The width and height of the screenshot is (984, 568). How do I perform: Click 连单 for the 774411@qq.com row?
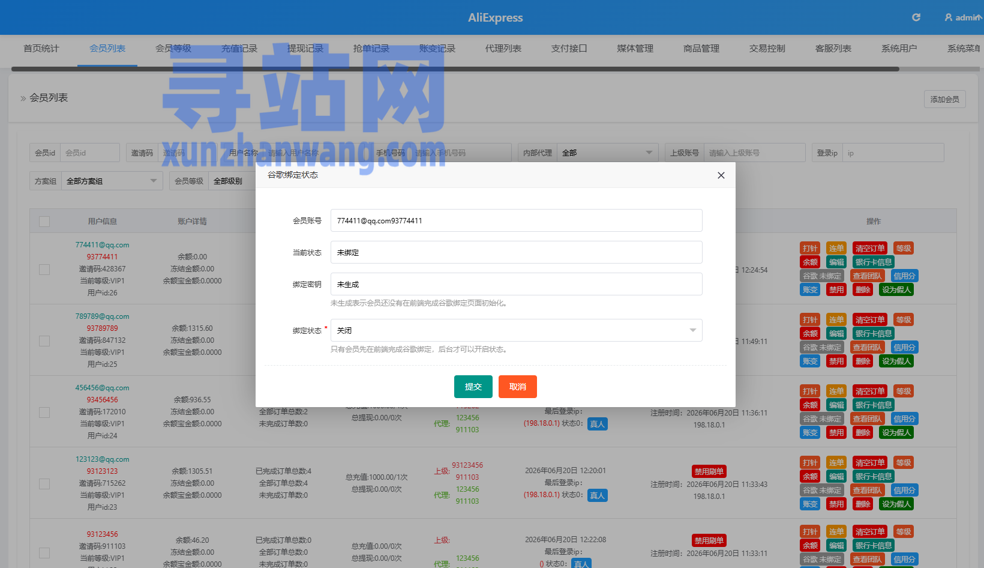(836, 248)
